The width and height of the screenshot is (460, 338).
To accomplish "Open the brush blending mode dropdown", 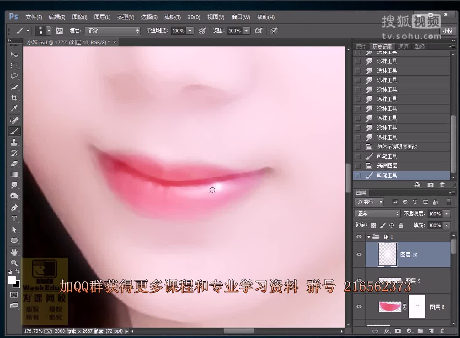I will tap(113, 31).
